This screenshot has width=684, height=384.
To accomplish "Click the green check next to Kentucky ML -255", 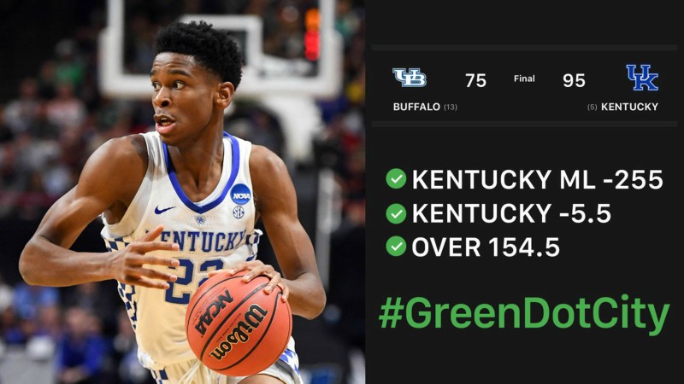I will (x=396, y=178).
